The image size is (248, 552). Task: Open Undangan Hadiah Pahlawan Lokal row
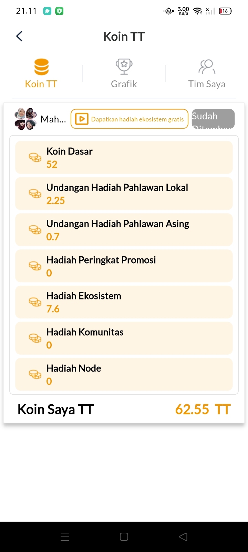tap(124, 194)
